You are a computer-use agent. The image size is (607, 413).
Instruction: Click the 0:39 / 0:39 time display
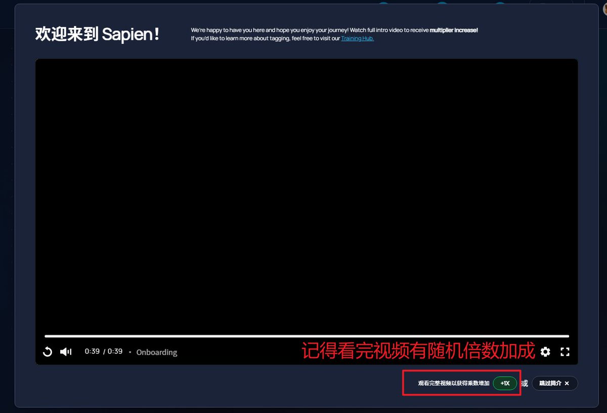point(104,351)
